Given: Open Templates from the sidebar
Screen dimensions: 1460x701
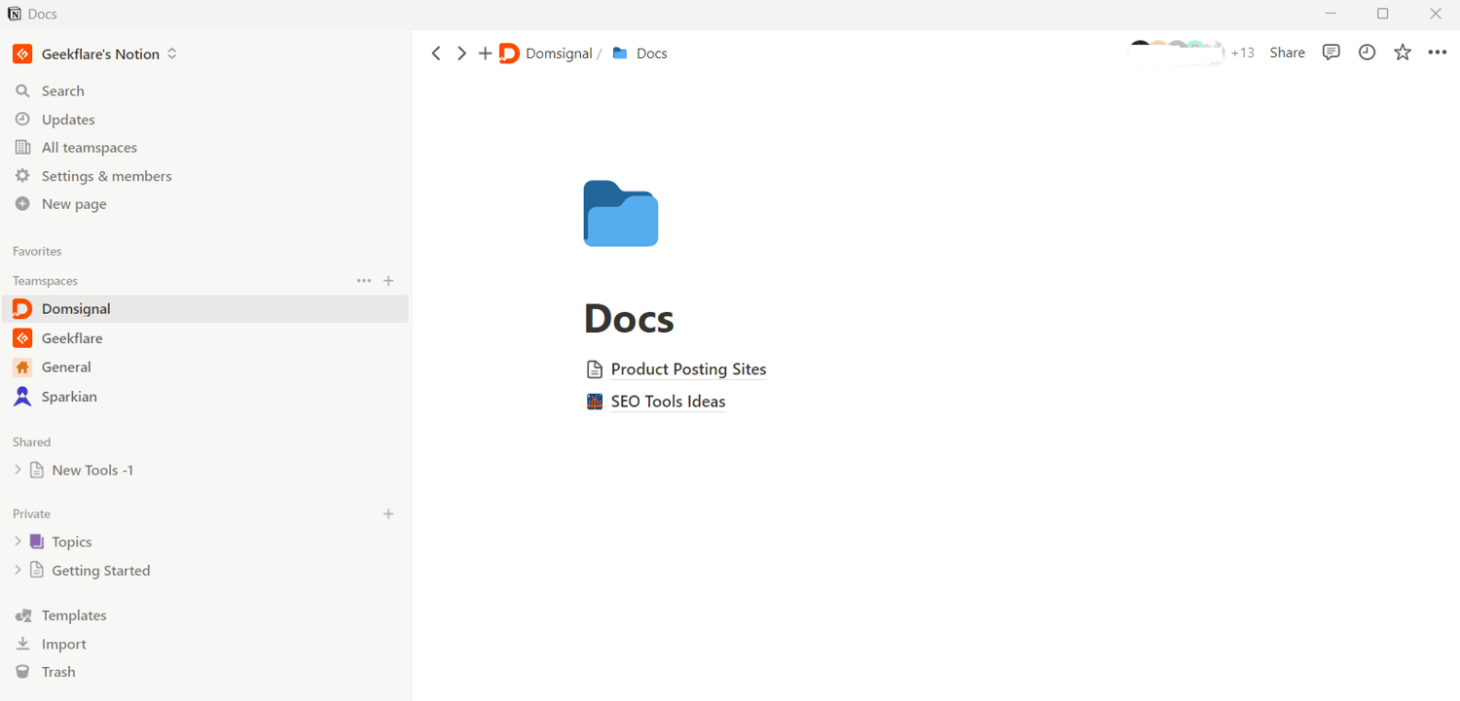Looking at the screenshot, I should [74, 615].
